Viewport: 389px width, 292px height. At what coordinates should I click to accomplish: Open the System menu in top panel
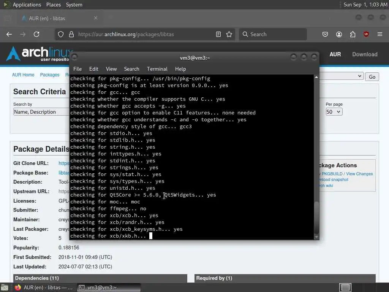pyautogui.click(x=74, y=5)
